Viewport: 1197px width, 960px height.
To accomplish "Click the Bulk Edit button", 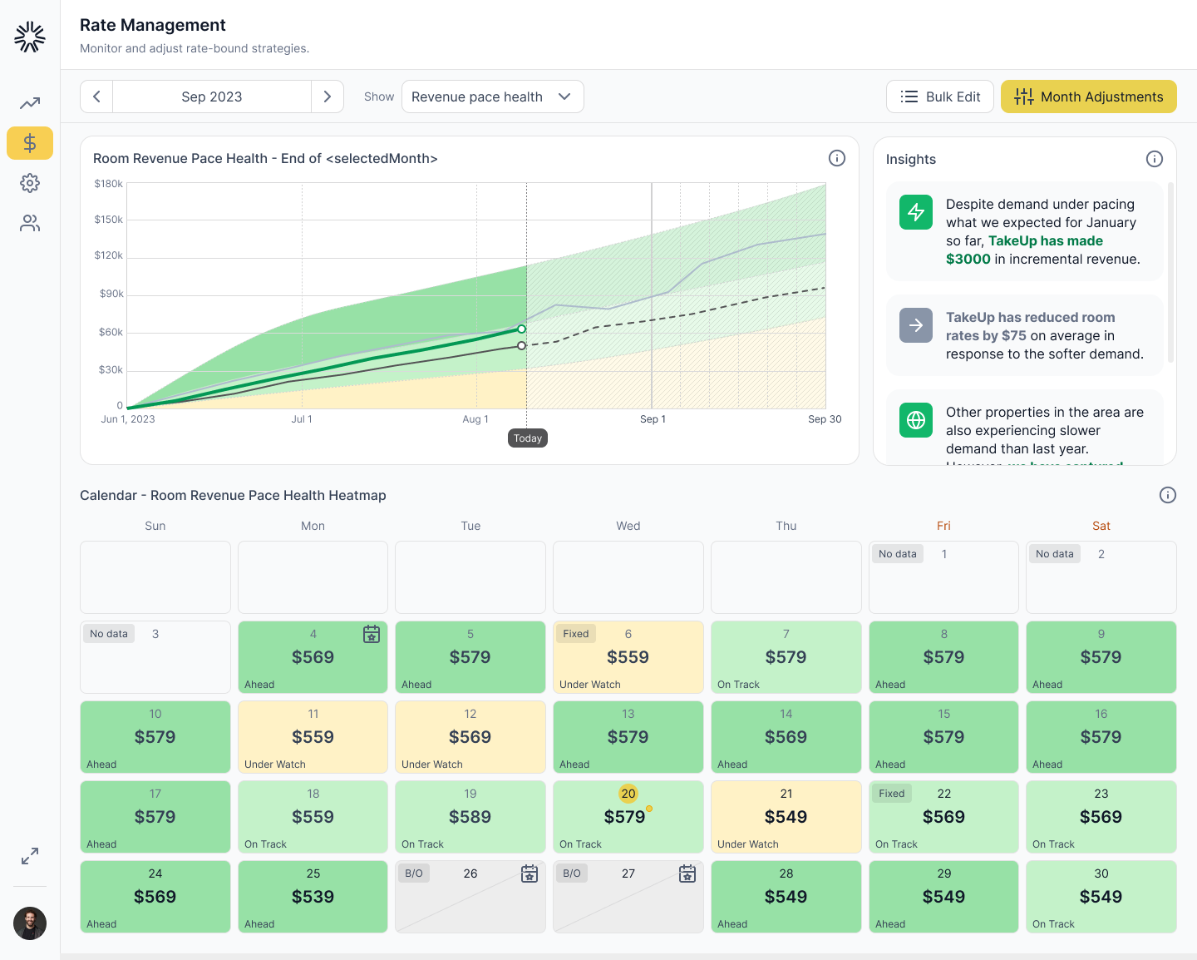I will point(940,96).
